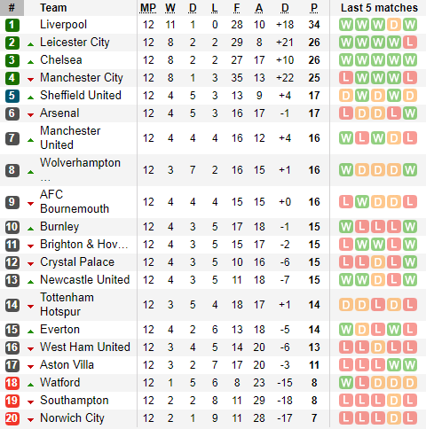Click Watford's first W result badge
426x429 pixels.
point(346,383)
